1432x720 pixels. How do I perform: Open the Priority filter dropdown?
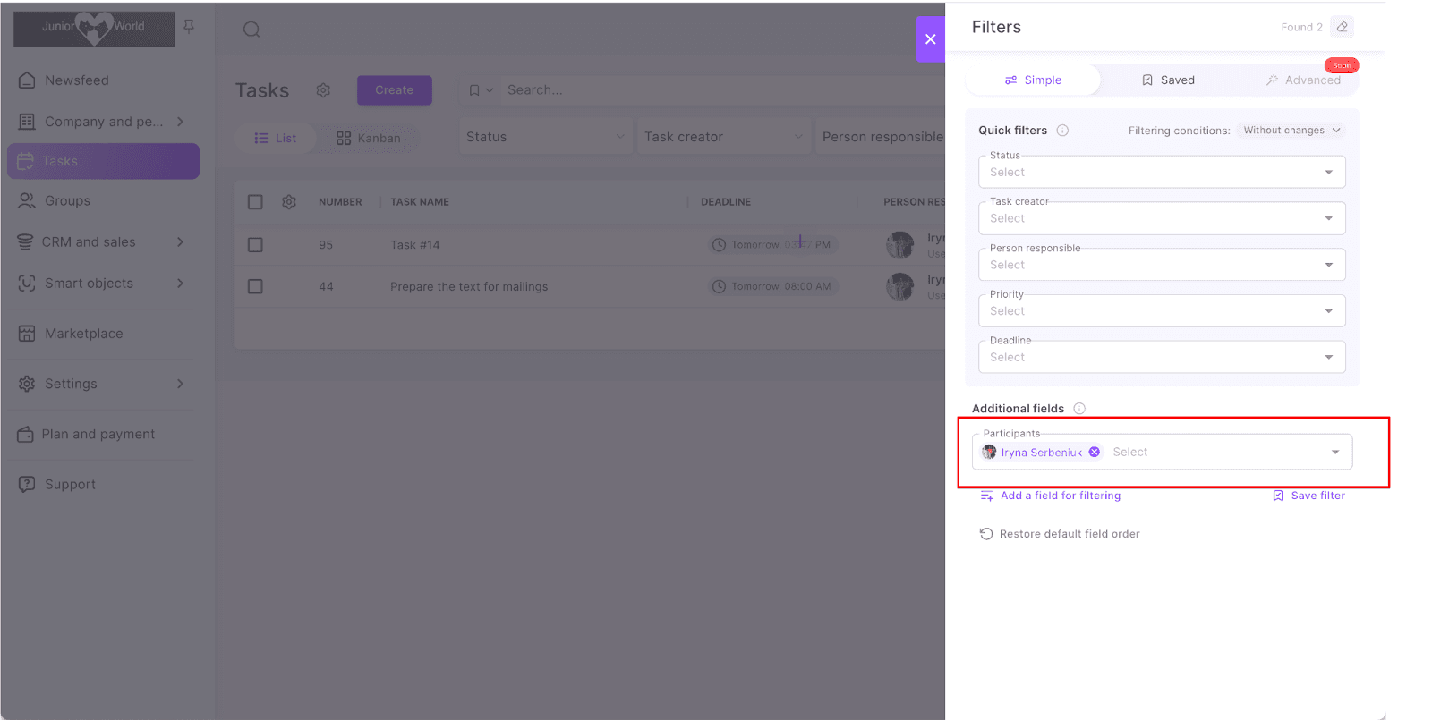[1161, 311]
